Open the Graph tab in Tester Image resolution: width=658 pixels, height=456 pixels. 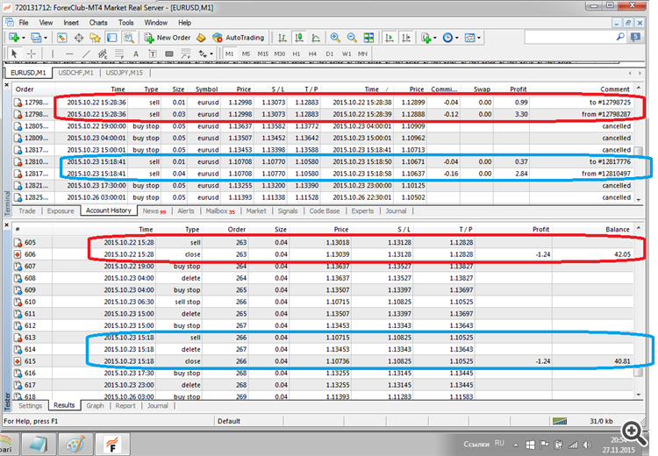click(x=95, y=405)
